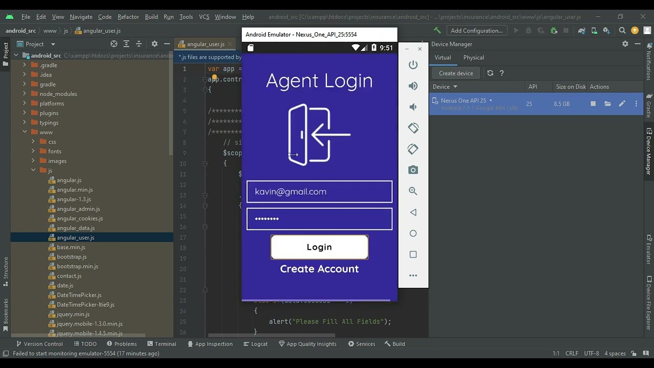Open the Refactor menu
Viewport: 654px width, 368px height.
click(128, 17)
